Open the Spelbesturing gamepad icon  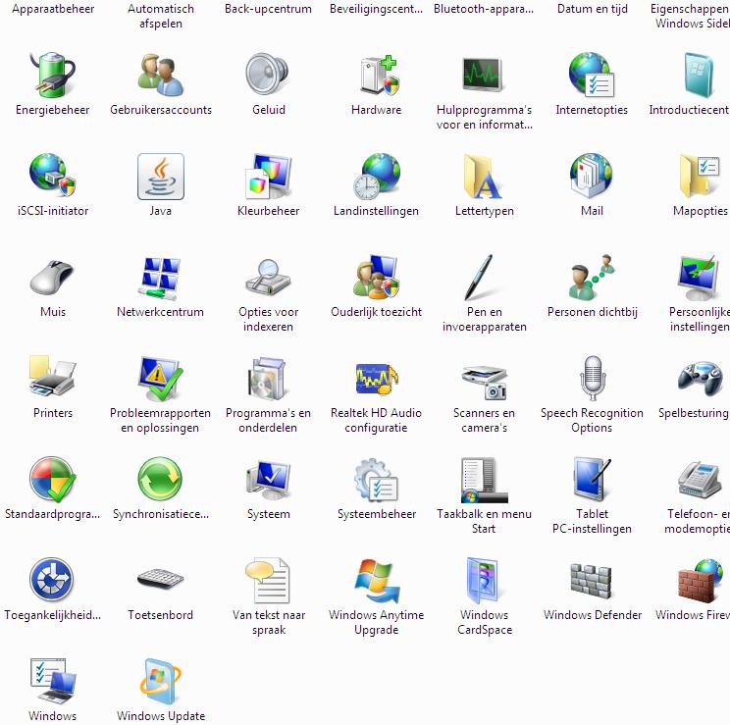click(x=700, y=378)
